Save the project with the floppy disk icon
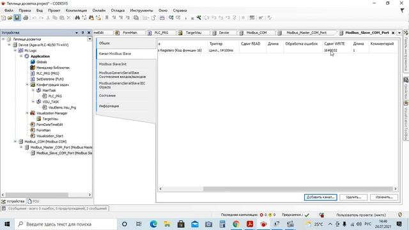 (x=17, y=18)
